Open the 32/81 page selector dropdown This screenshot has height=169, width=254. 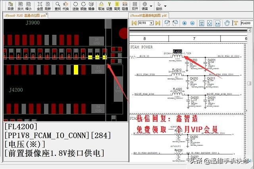[x=152, y=23]
